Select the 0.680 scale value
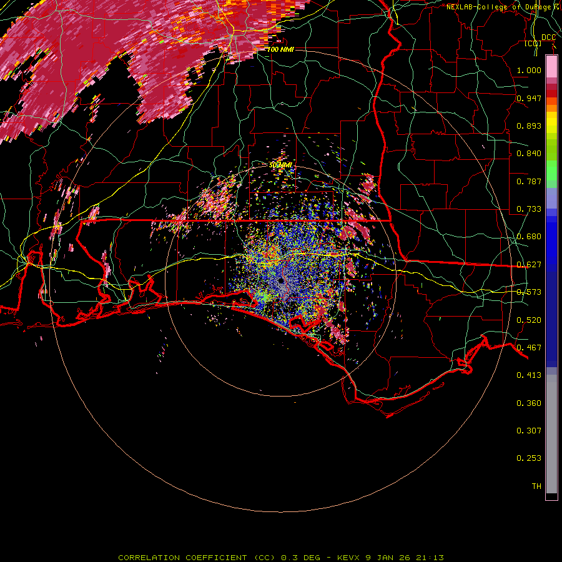The height and width of the screenshot is (562, 562). pos(529,237)
